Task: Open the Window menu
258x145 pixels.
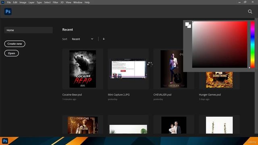Action: [78, 2]
